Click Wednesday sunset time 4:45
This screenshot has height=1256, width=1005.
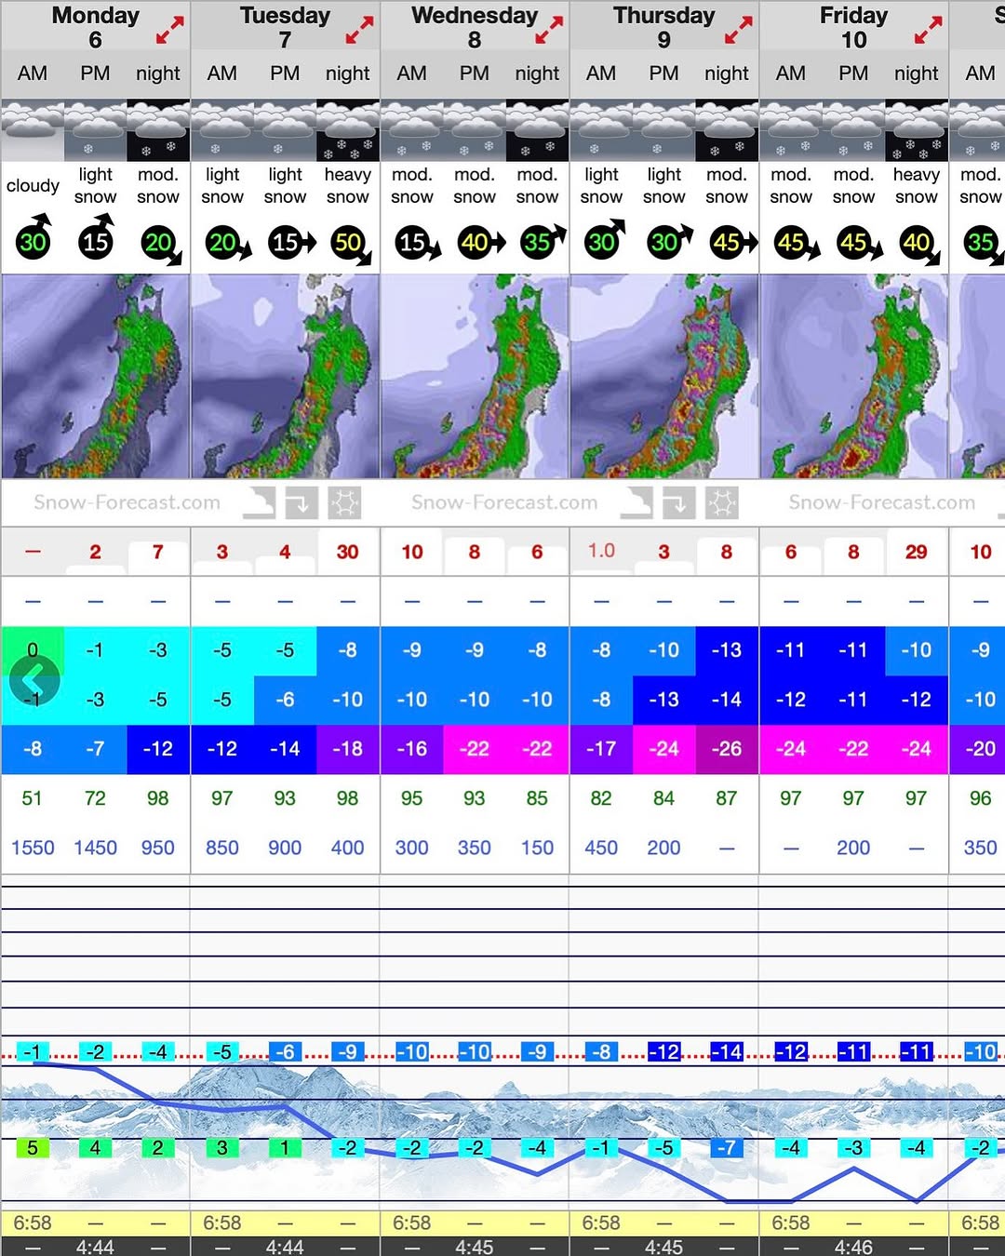pyautogui.click(x=475, y=1247)
